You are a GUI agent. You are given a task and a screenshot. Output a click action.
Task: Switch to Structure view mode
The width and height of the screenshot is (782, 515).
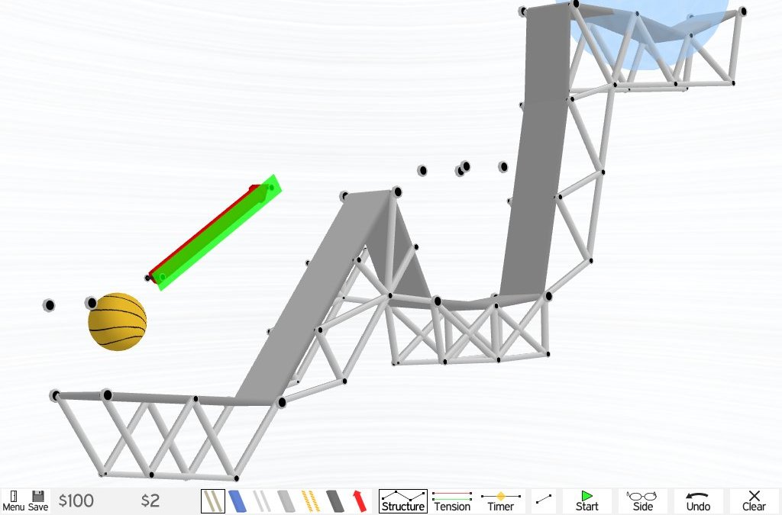402,501
